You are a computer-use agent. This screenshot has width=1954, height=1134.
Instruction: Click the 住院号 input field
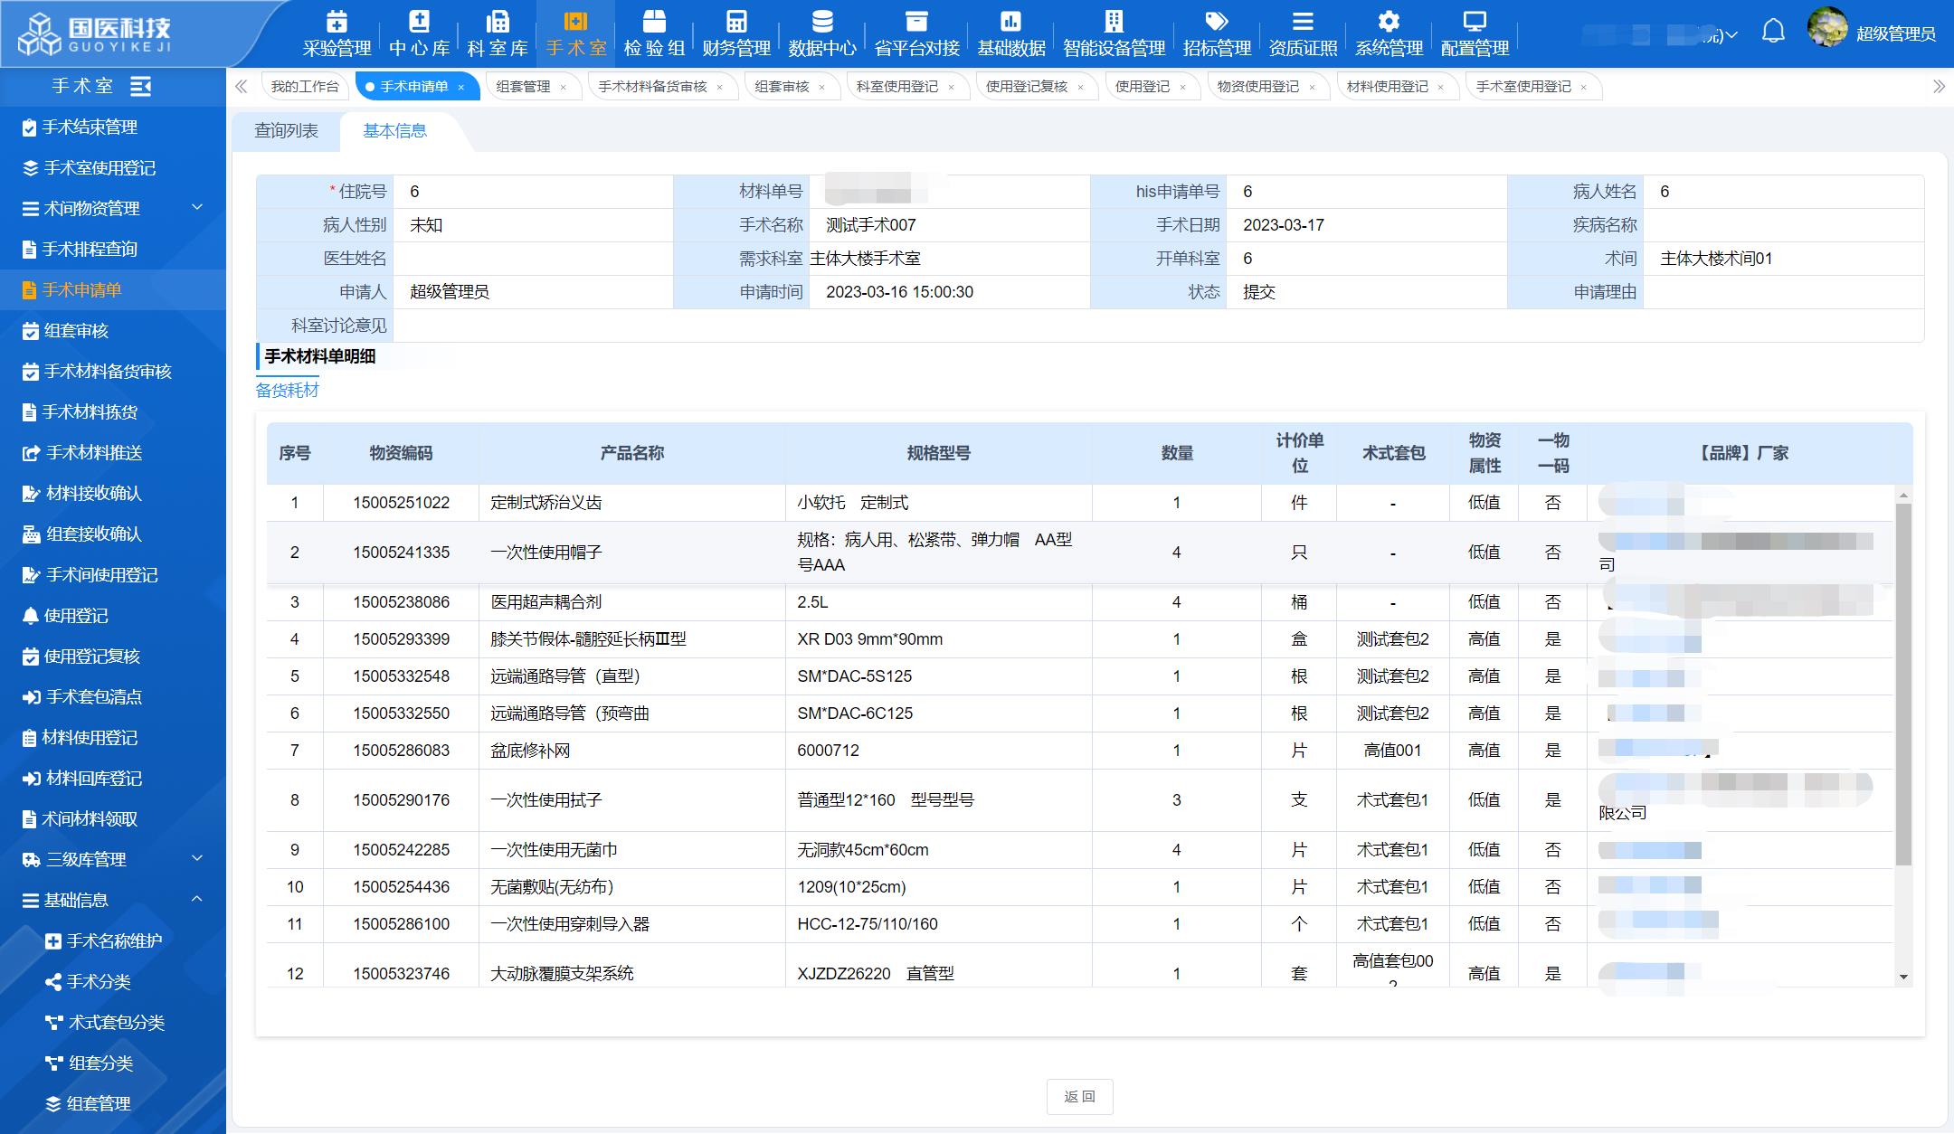534,192
